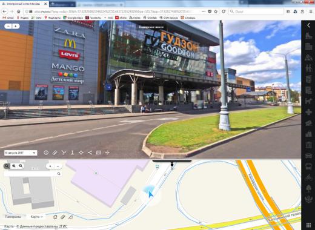Open the medical cross layer in sidebar
Image resolution: width=315 pixels, height=230 pixels.
click(x=308, y=111)
